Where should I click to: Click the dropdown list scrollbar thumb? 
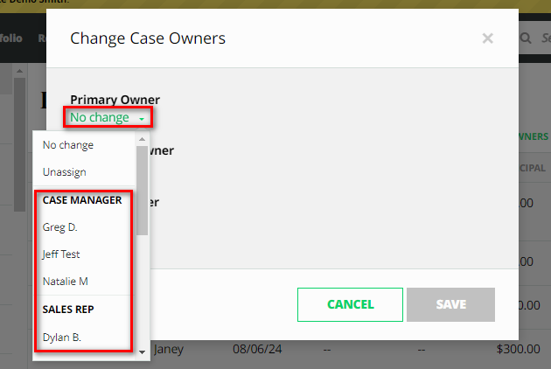(143, 191)
